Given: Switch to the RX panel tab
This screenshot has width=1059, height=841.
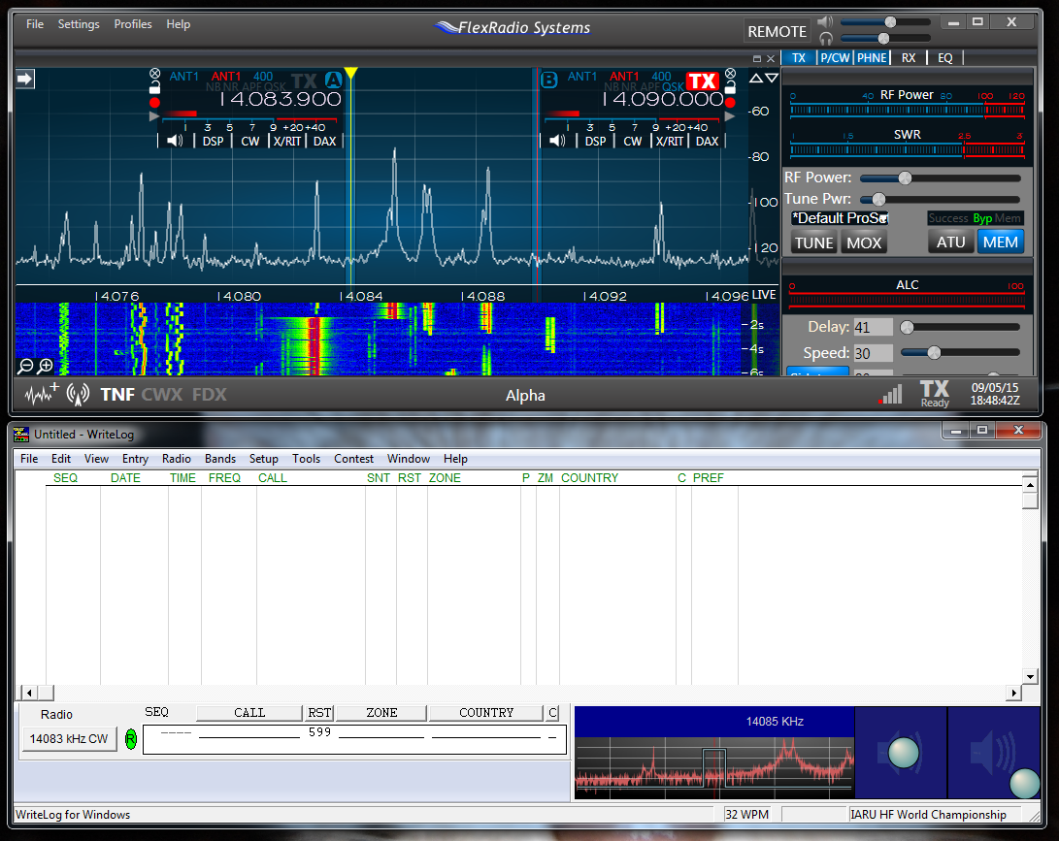Looking at the screenshot, I should 909,58.
